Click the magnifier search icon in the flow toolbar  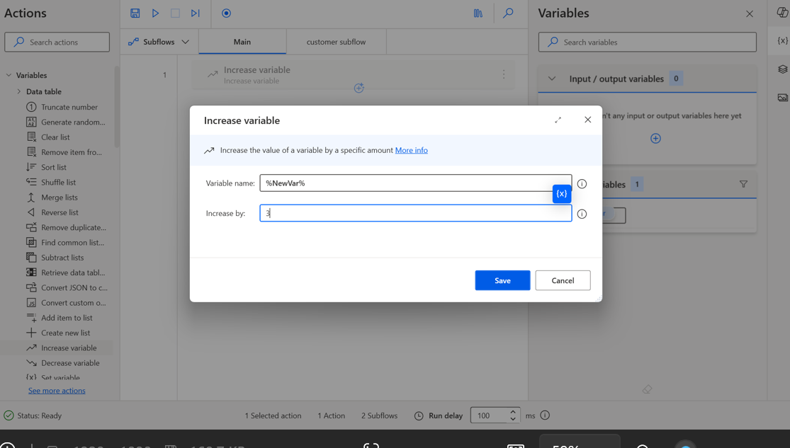point(508,13)
